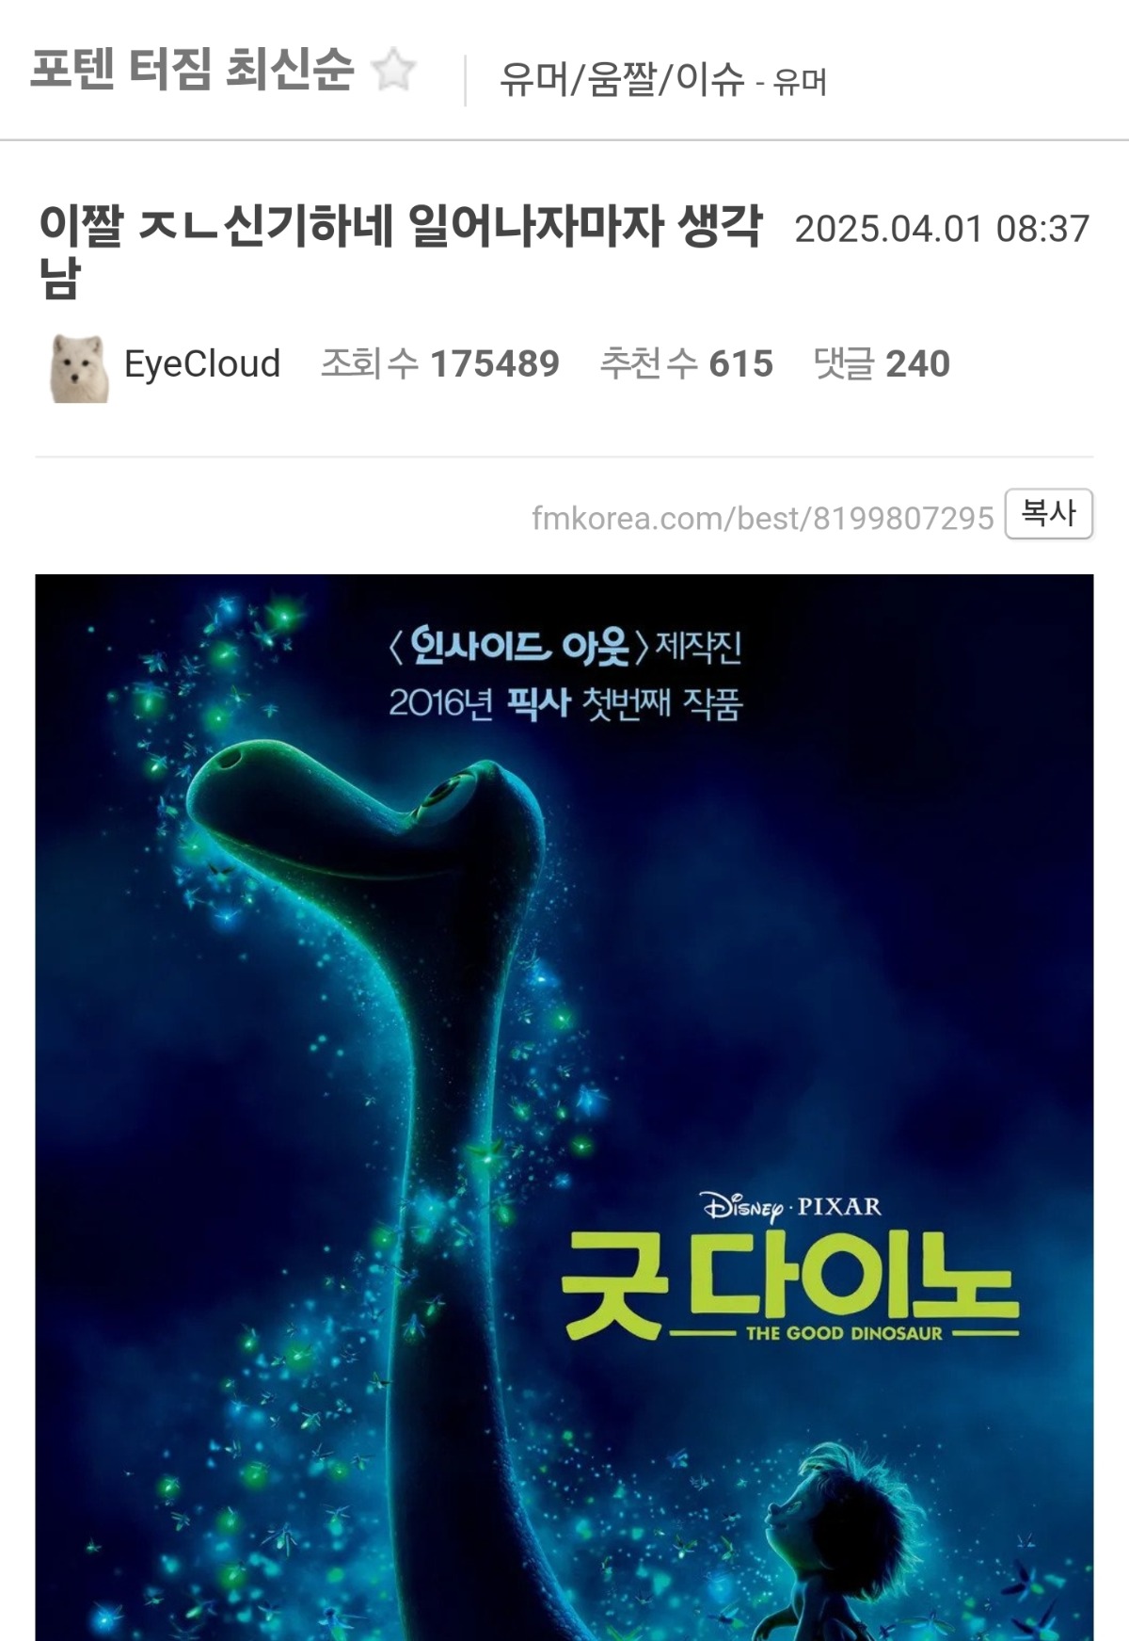The image size is (1129, 1641).
Task: Copy the post URL with 복사 button
Action: [x=1048, y=514]
